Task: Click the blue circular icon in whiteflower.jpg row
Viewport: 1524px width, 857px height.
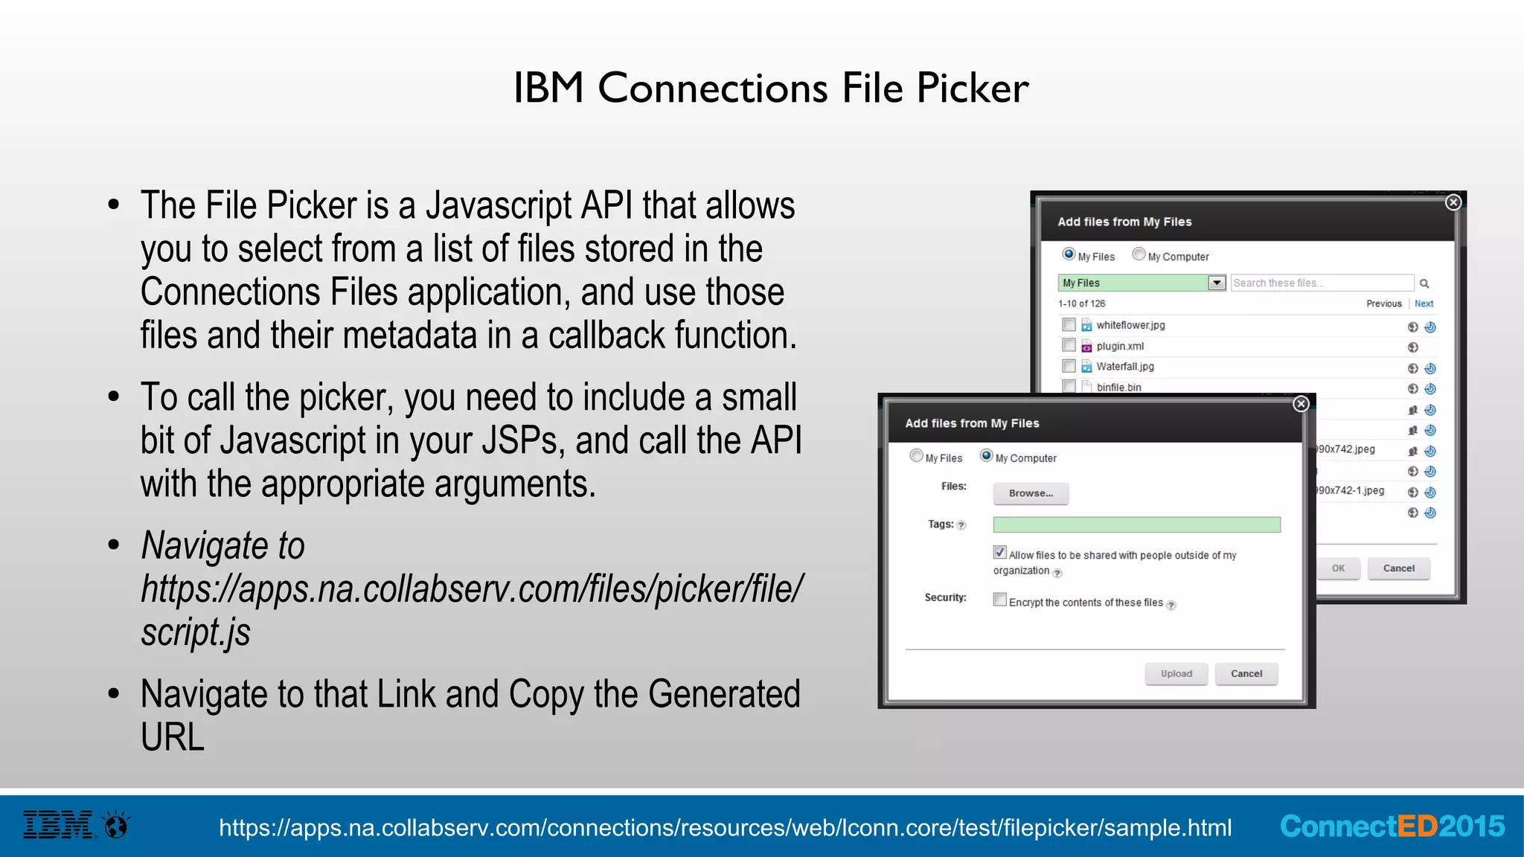Action: click(1430, 327)
